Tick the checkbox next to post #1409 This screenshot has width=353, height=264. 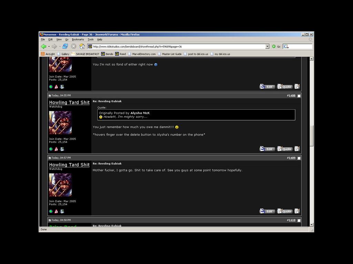click(x=299, y=158)
